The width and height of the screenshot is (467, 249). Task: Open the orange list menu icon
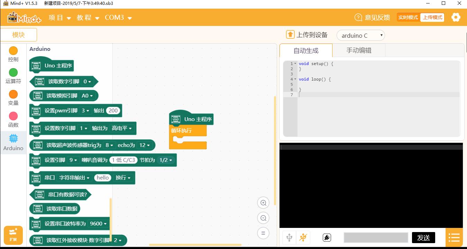(454, 238)
